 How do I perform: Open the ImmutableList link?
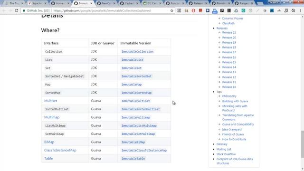coord(133,60)
